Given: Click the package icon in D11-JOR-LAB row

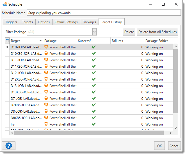Looking at the screenshot, I should click(x=46, y=60).
